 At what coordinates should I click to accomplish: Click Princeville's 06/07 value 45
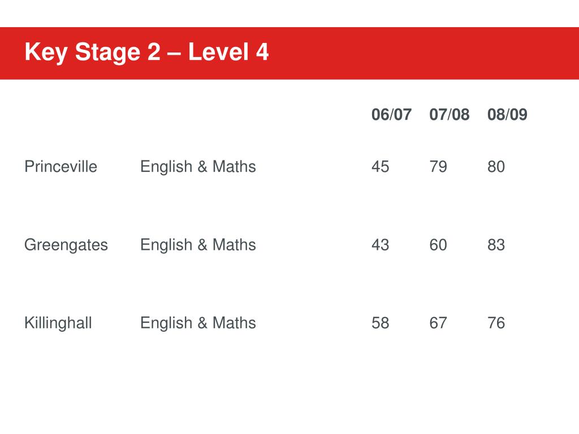(381, 167)
